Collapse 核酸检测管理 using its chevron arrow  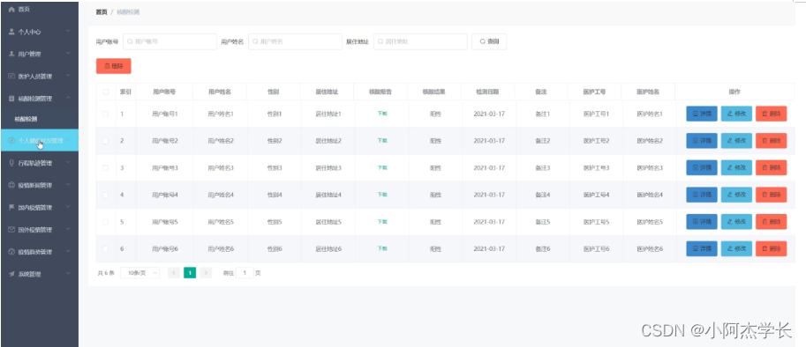pyautogui.click(x=68, y=99)
